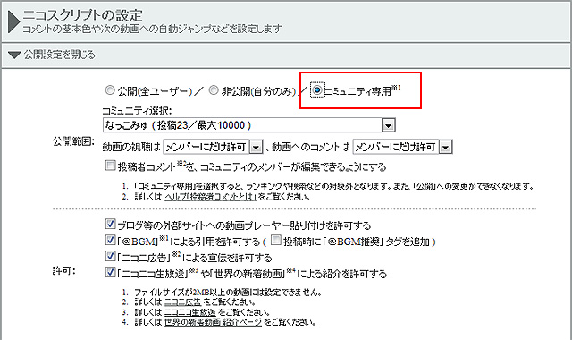
Task: Toggle 「@BGM」による引用を許可する checkbox
Action: point(110,240)
